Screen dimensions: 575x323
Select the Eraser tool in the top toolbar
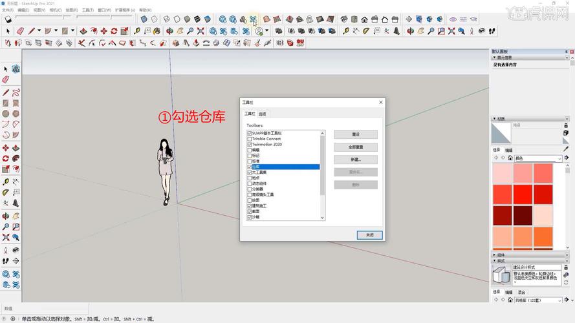pos(20,31)
